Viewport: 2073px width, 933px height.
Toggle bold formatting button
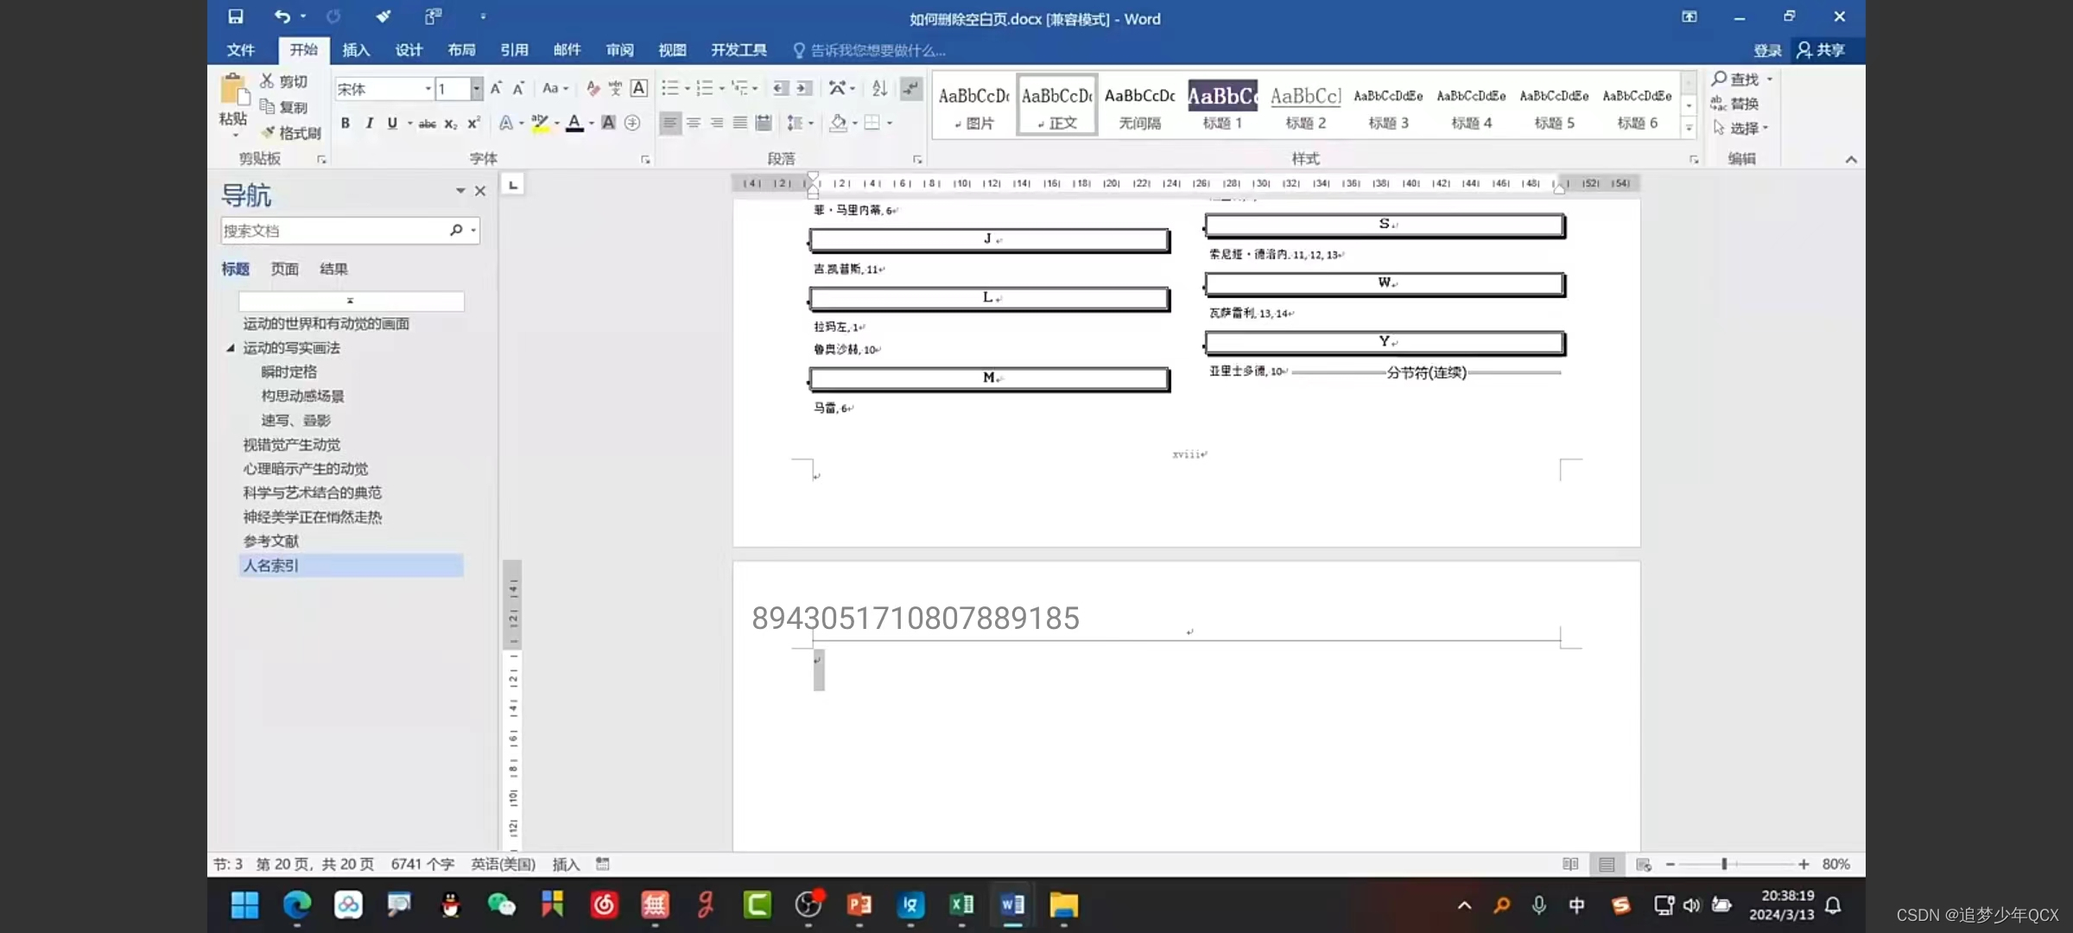(x=345, y=123)
